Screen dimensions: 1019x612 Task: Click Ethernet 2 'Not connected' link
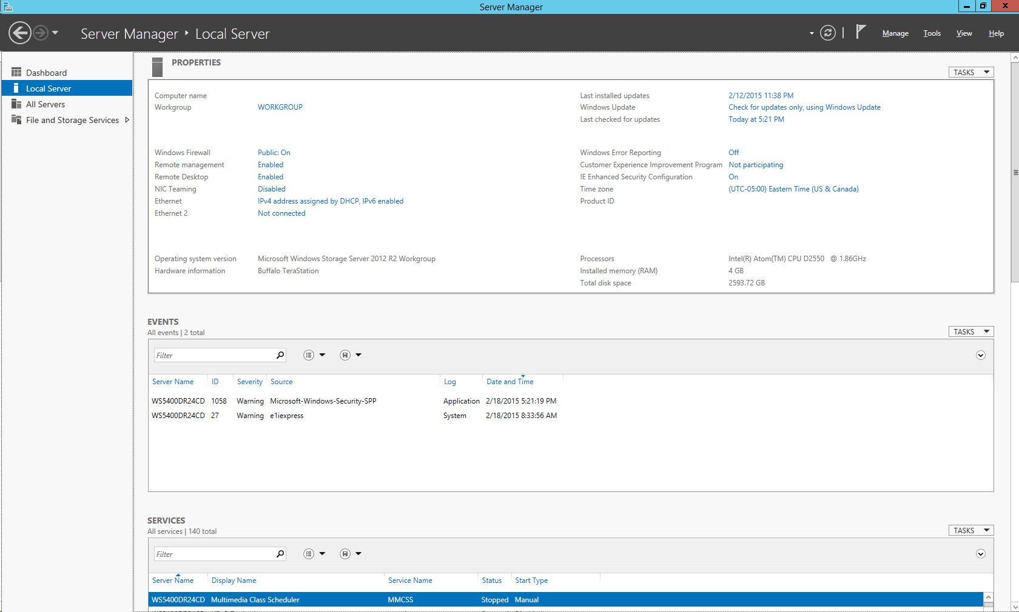281,213
